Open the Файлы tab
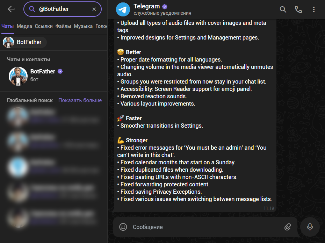Viewport: 325px width, 243px height. (x=63, y=26)
